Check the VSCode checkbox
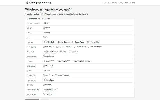This screenshot has width=160, height=100. [44, 94]
